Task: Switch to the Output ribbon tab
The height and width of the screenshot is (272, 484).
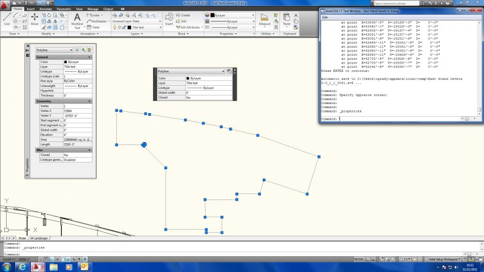Action: coord(108,9)
